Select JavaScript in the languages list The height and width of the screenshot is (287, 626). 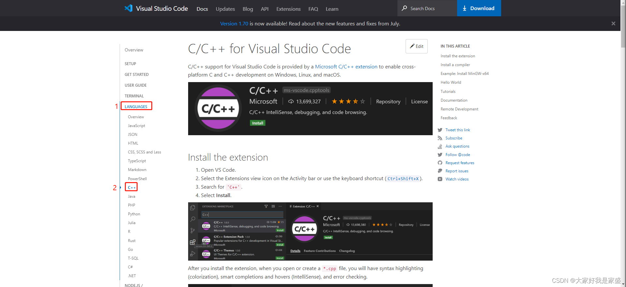[137, 126]
